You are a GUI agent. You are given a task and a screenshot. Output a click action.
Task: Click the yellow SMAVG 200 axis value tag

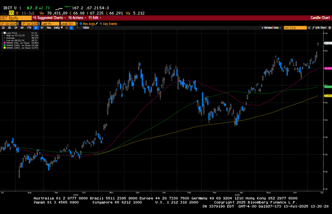(x=328, y=96)
